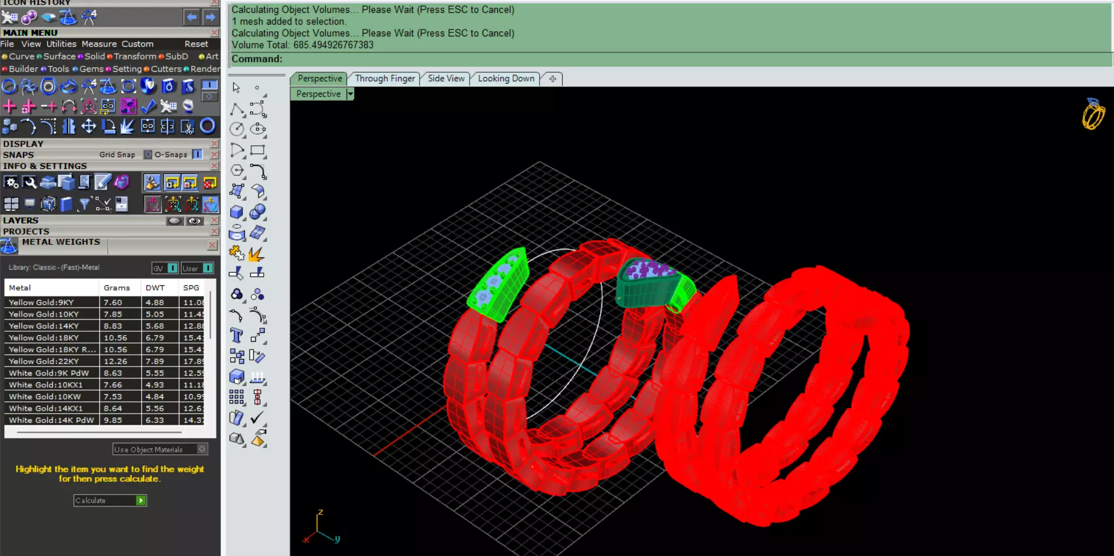Click the Calculate button

tap(110, 501)
